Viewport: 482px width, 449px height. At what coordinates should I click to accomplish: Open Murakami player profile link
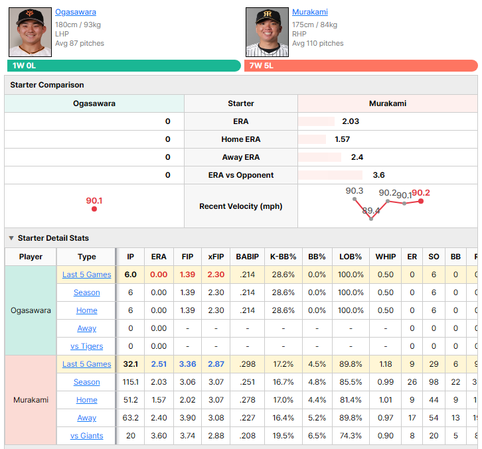click(310, 12)
